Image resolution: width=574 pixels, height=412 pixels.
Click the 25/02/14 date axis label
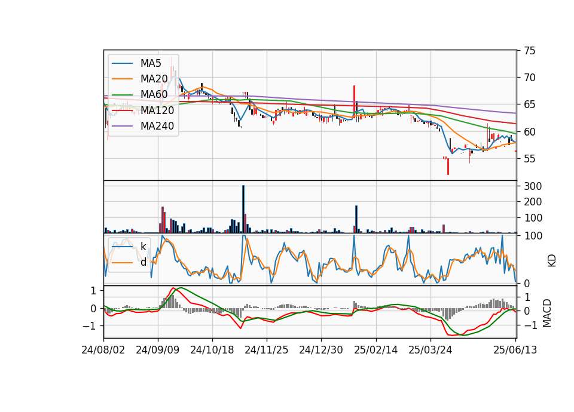point(376,350)
